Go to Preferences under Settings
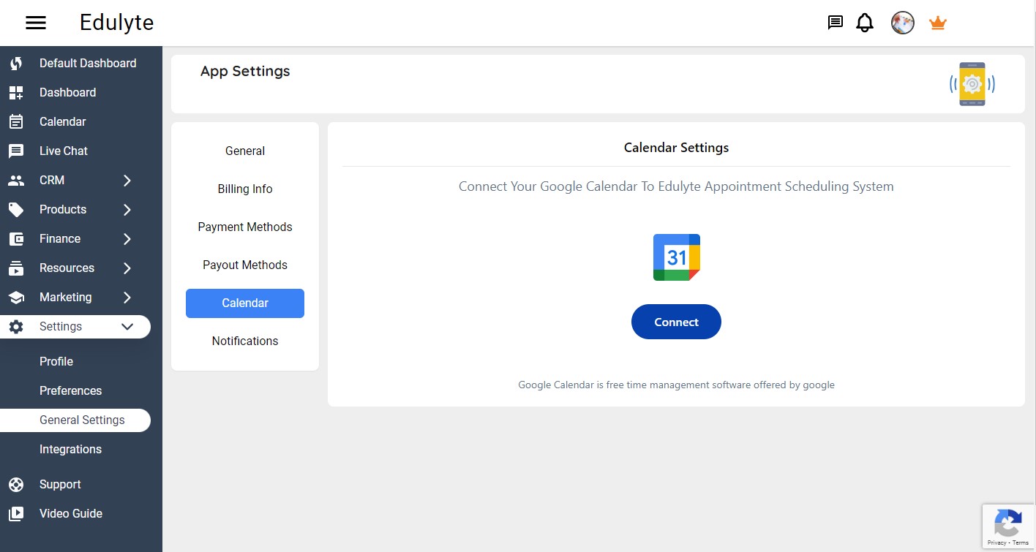 pos(70,391)
